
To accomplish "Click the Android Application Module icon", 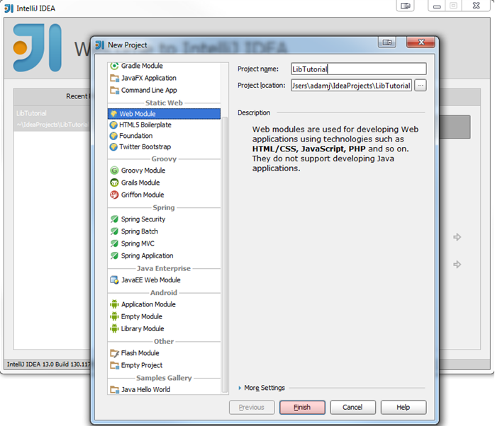I will click(x=114, y=304).
